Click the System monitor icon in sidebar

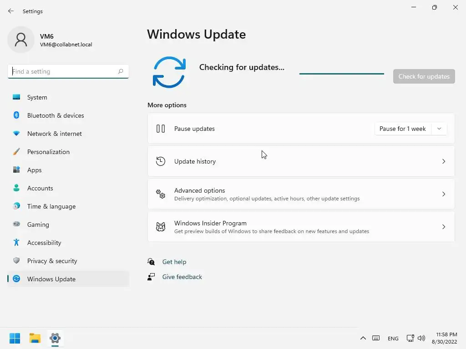pos(16,97)
